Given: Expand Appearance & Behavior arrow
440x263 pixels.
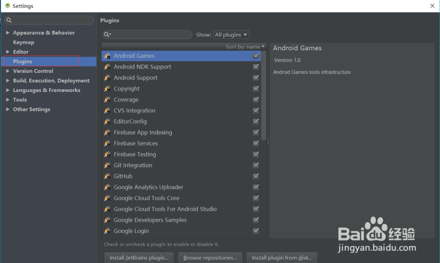Looking at the screenshot, I should pyautogui.click(x=7, y=32).
